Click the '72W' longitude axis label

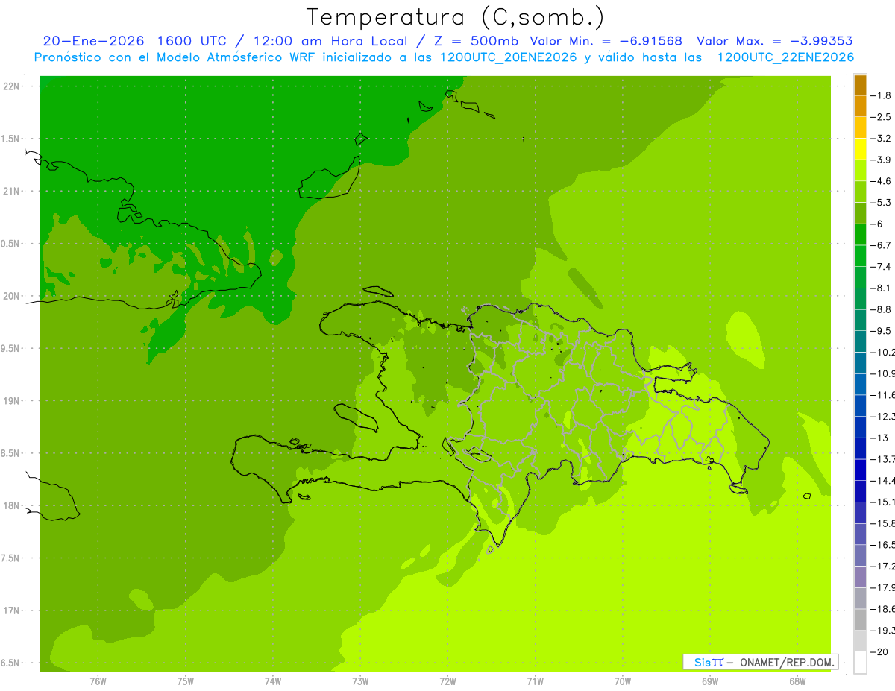click(447, 681)
